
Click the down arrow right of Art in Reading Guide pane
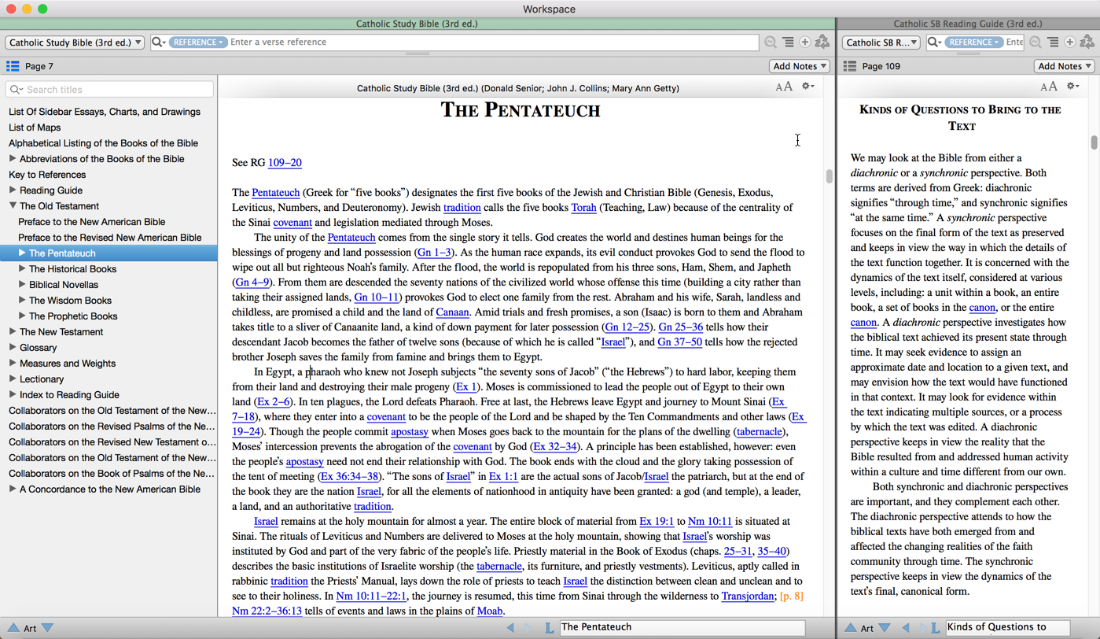tap(885, 628)
